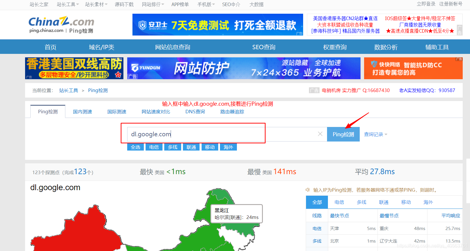Click the IOS超级签 text ad
The height and width of the screenshot is (251, 470).
[420, 18]
